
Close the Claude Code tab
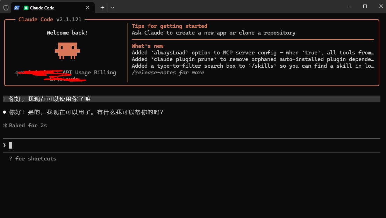click(87, 8)
